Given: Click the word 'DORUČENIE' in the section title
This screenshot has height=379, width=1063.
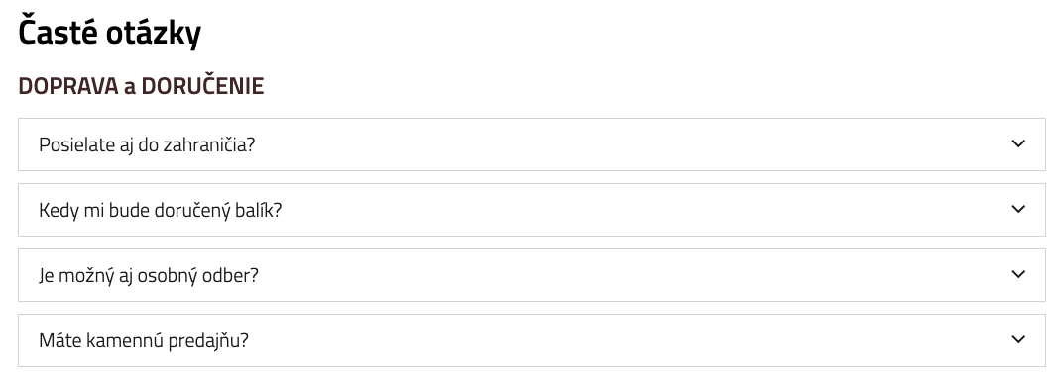Looking at the screenshot, I should point(202,86).
